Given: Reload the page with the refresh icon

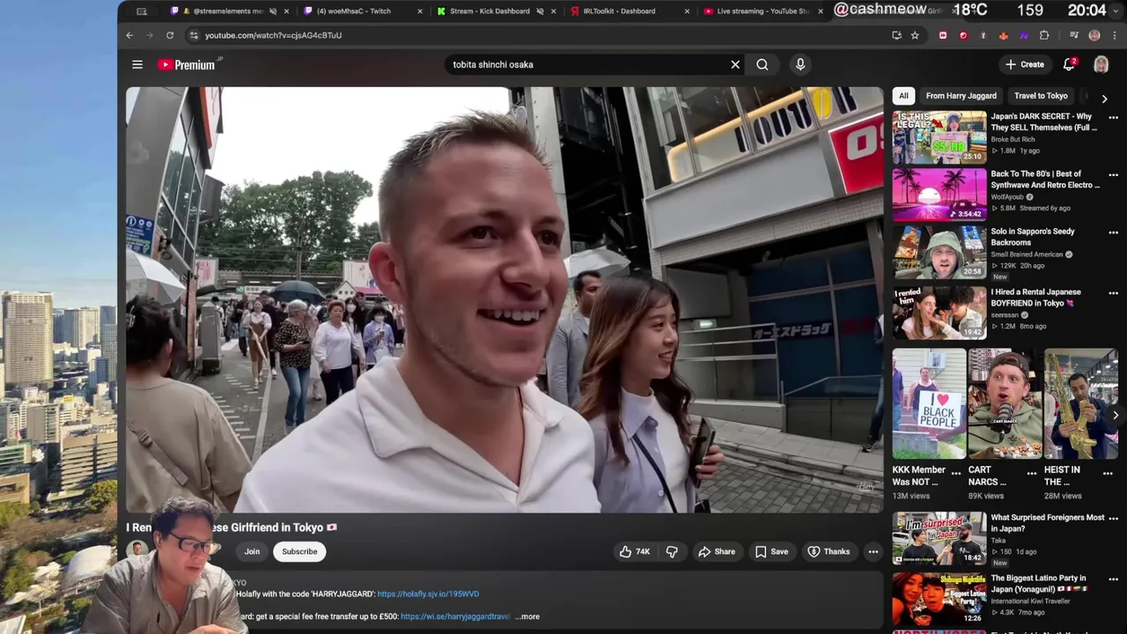Looking at the screenshot, I should [x=170, y=35].
